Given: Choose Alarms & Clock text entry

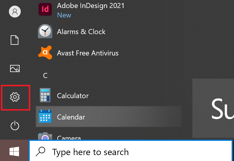Looking at the screenshot, I should 81,32.
